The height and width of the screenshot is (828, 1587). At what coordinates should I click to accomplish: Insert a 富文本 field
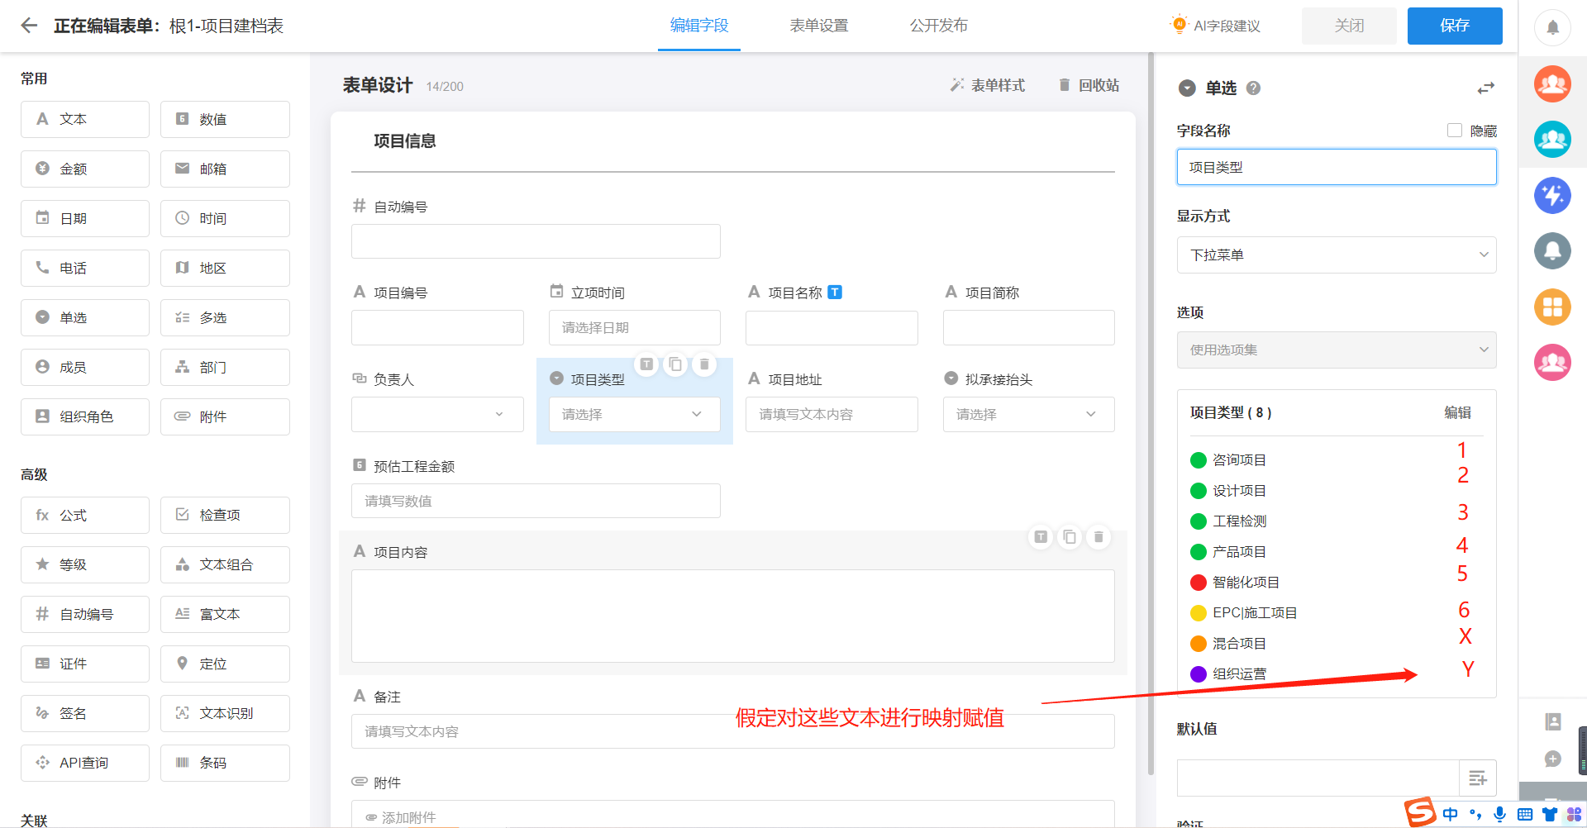[x=225, y=614]
